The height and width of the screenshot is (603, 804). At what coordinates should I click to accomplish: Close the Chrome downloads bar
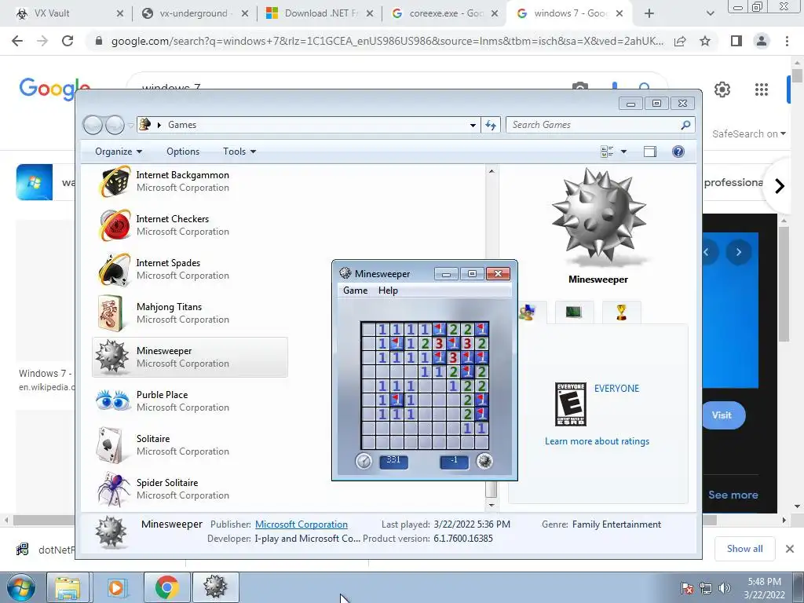click(x=790, y=549)
